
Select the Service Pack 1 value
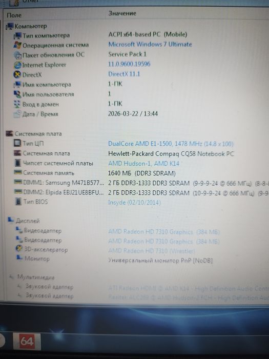(x=128, y=54)
